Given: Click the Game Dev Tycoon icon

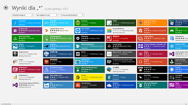Looking at the screenshot, I should pyautogui.click(x=140, y=23).
